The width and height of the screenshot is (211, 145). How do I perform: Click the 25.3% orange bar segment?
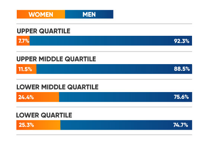click(x=38, y=125)
